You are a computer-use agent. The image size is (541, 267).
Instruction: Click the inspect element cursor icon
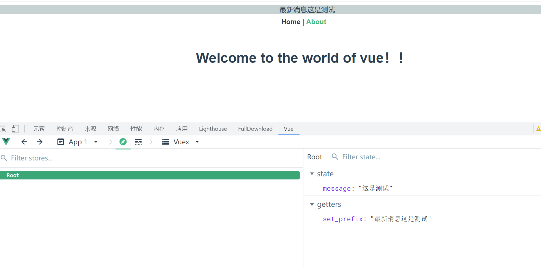click(x=3, y=129)
